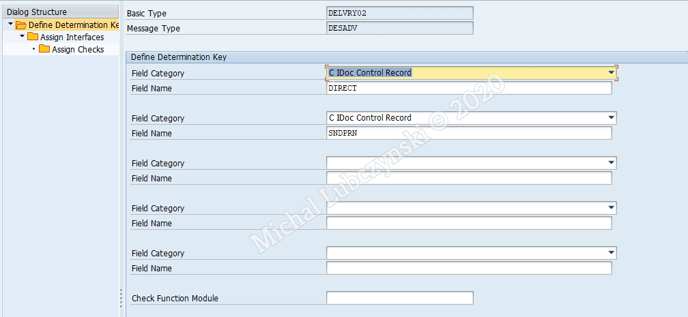Viewport: 688px width, 317px height.
Task: Click the Basic Type field showing DELVRY02
Action: [400, 13]
